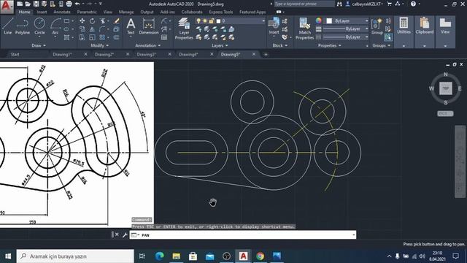
Task: Open the AutoCAD application menu button
Action: click(7, 7)
